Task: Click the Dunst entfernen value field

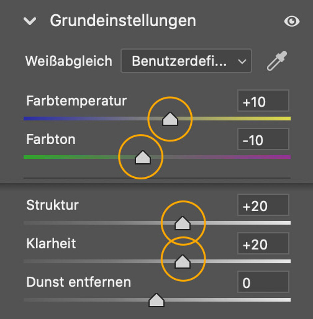Action: (x=263, y=283)
